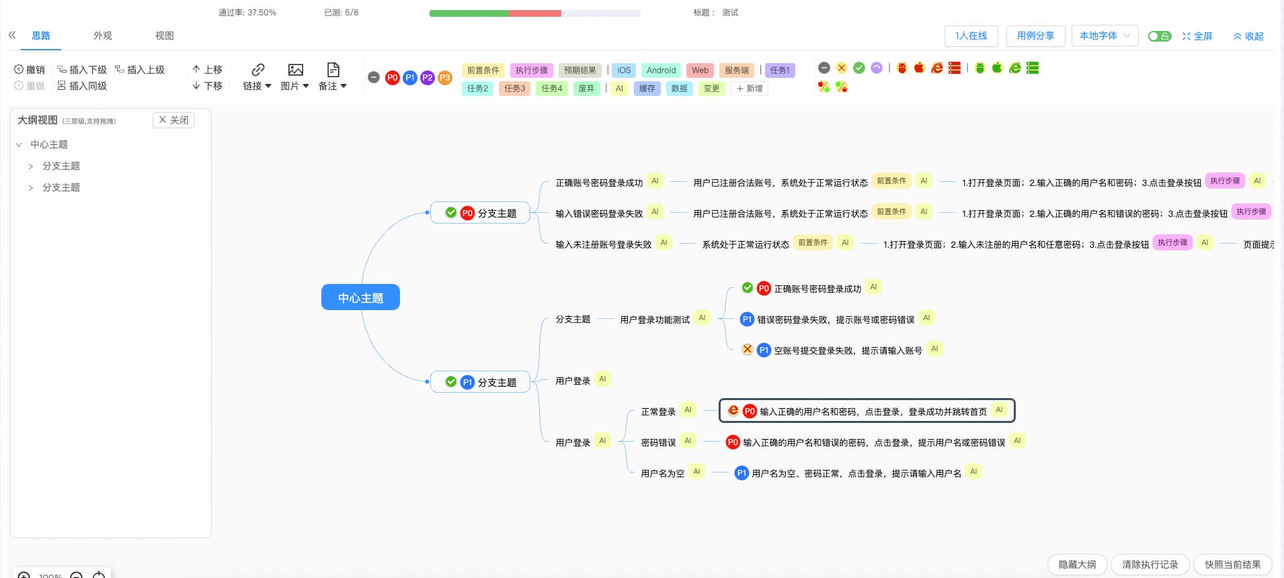Switch to the 视图 tab
Viewport: 1284px width, 578px height.
click(x=165, y=36)
